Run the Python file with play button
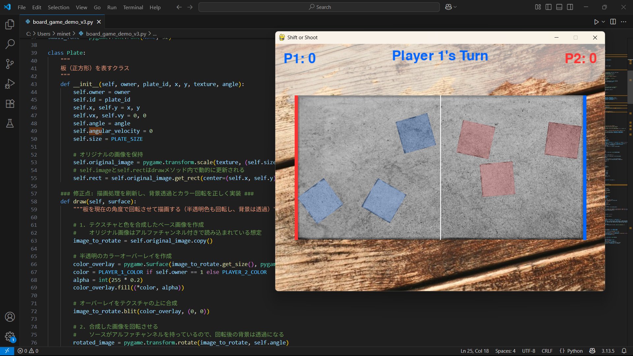The height and width of the screenshot is (356, 633). 596,22
